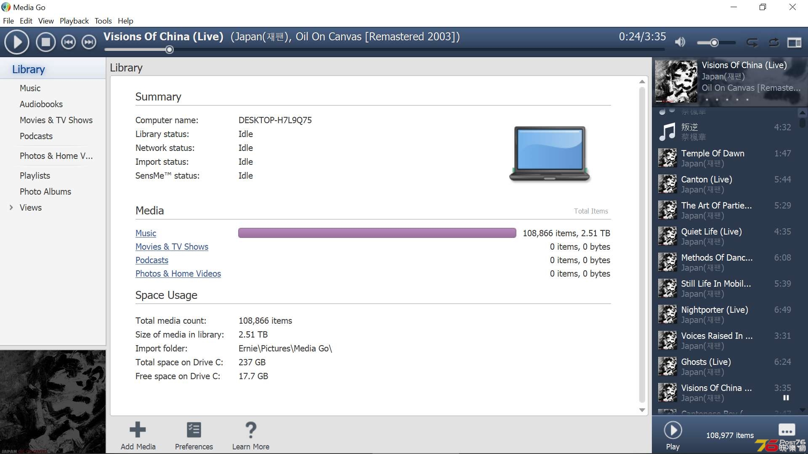Skip to the previous track
Image resolution: width=808 pixels, height=454 pixels.
69,42
